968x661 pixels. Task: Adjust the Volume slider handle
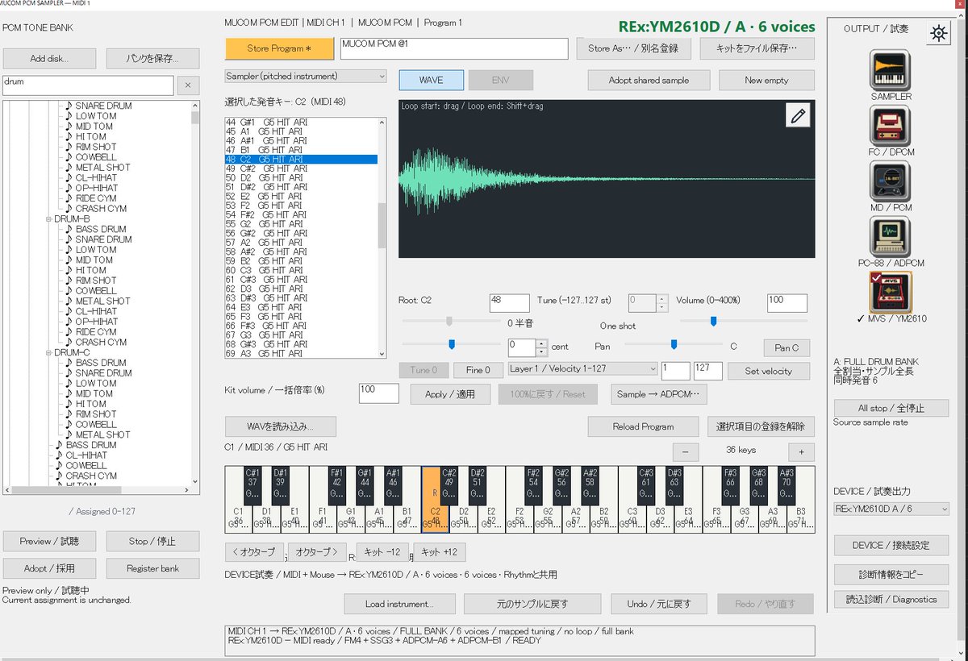tap(714, 321)
